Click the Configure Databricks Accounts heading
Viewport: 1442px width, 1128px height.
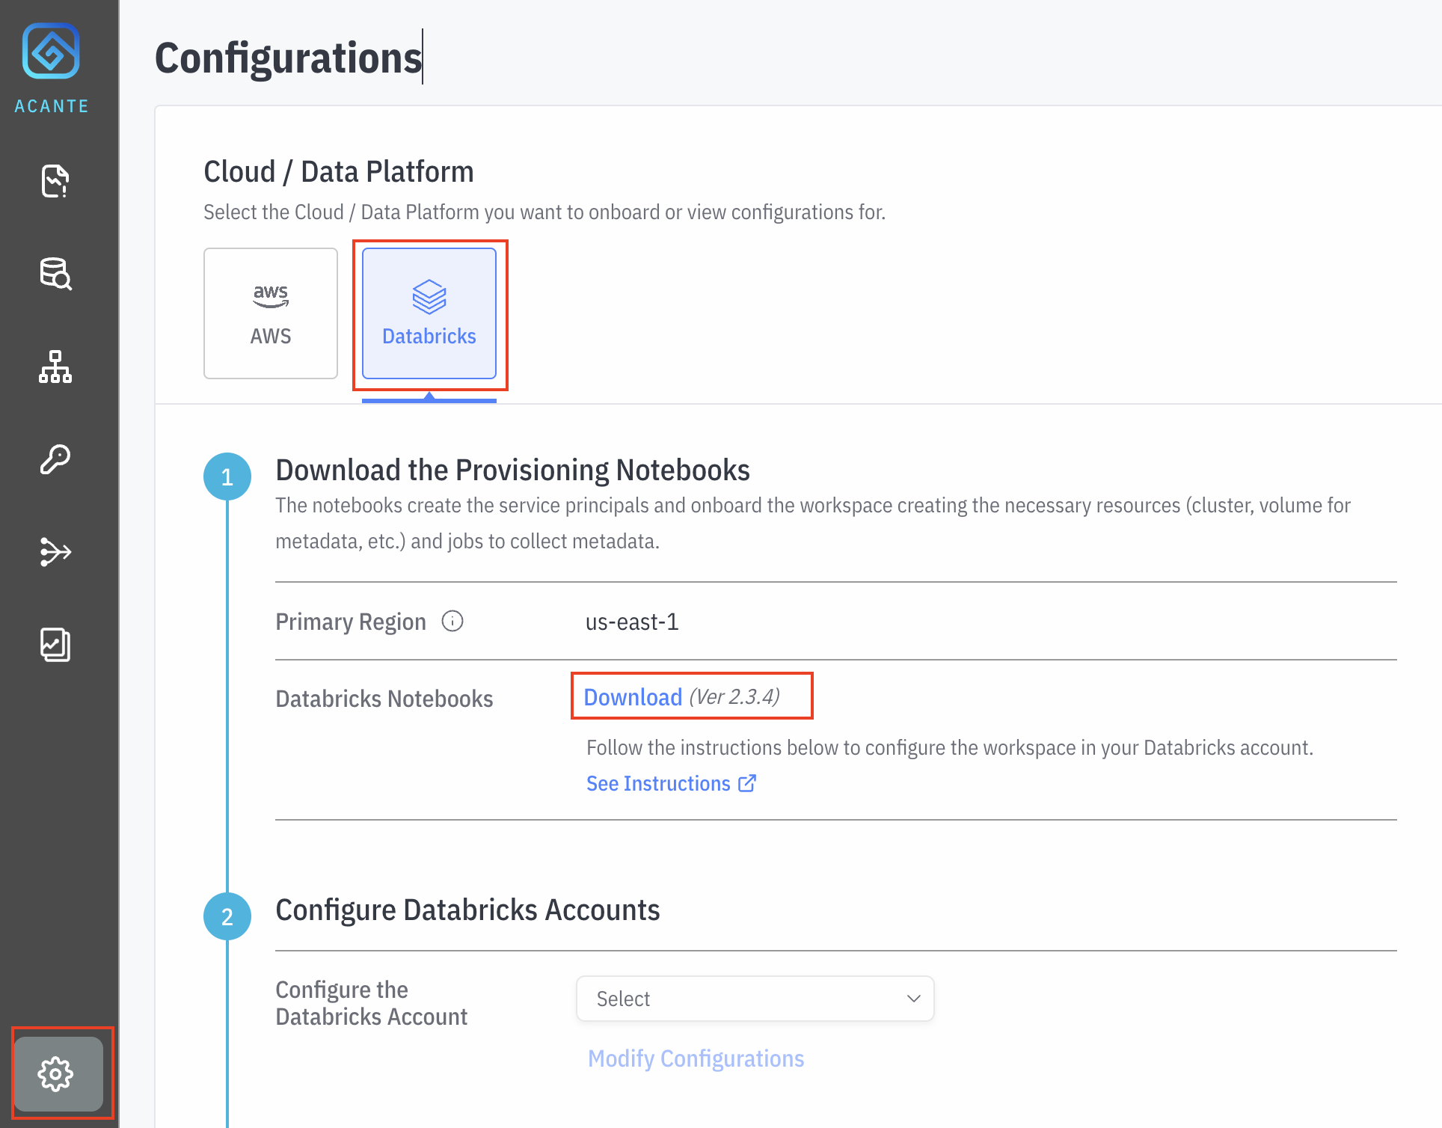(x=467, y=910)
